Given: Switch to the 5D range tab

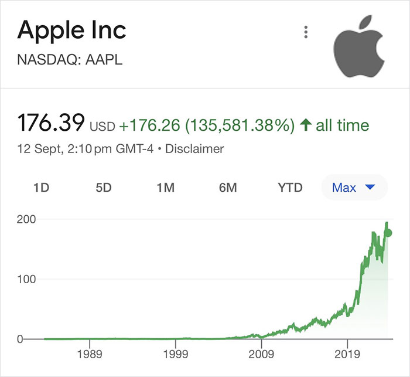Looking at the screenshot, I should 103,188.
